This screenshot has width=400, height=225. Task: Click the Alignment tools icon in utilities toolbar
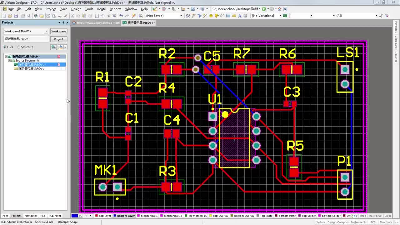(164, 9)
